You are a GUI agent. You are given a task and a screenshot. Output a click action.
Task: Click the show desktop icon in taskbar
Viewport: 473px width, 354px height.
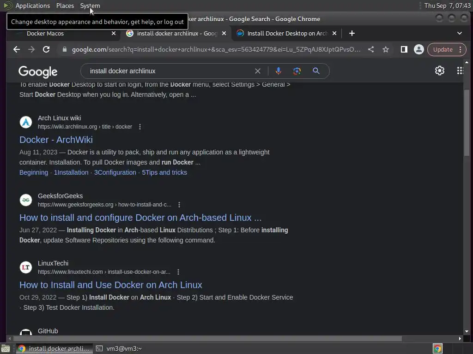tap(6, 348)
